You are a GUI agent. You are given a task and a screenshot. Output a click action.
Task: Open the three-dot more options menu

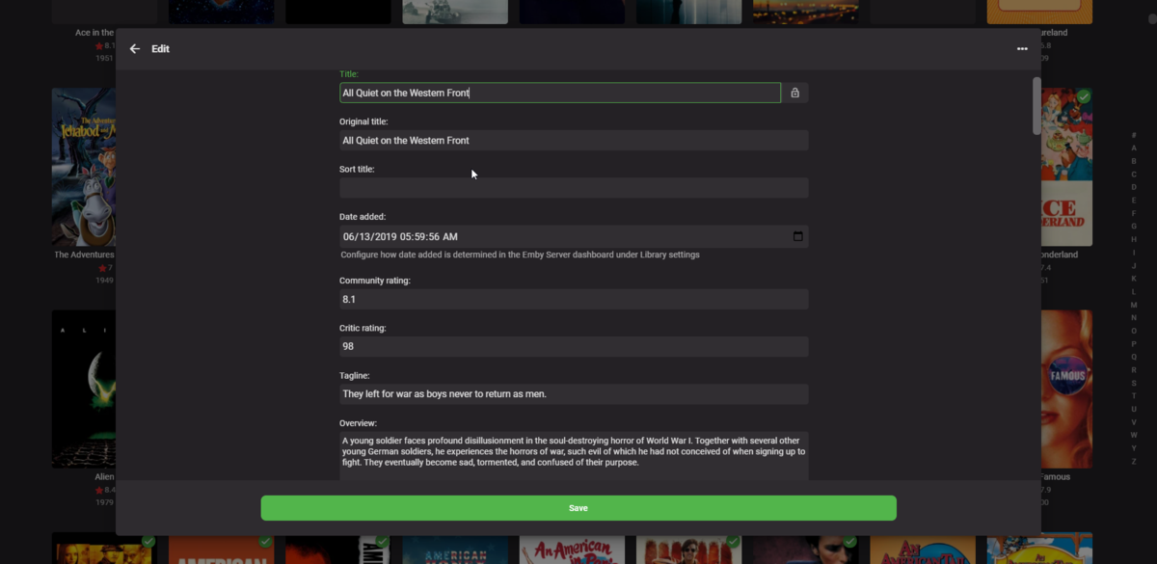tap(1022, 49)
